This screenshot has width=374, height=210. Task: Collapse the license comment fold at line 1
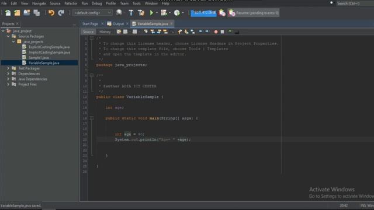pos(92,38)
